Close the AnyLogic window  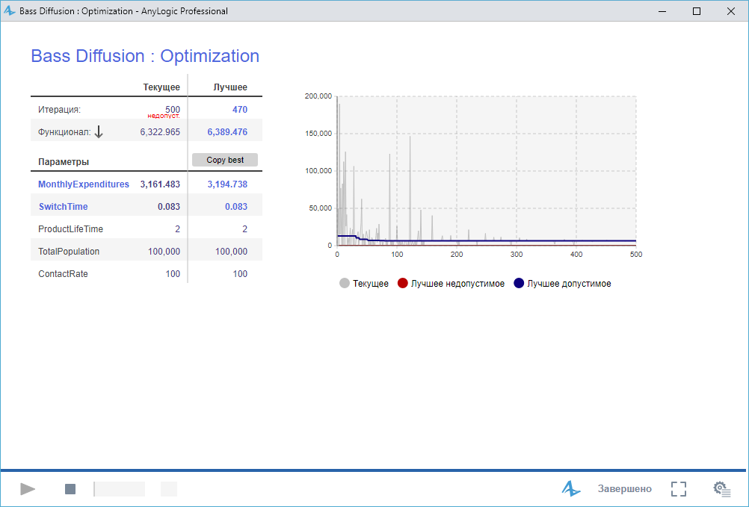click(x=731, y=11)
